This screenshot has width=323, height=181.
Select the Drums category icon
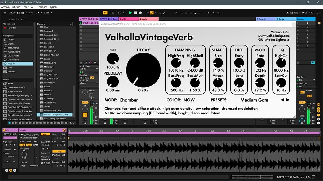(5, 44)
